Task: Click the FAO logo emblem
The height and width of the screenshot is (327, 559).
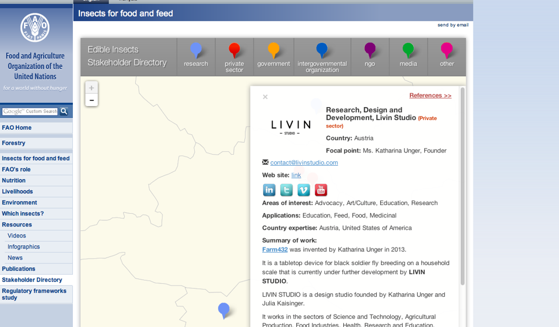Action: point(35,28)
